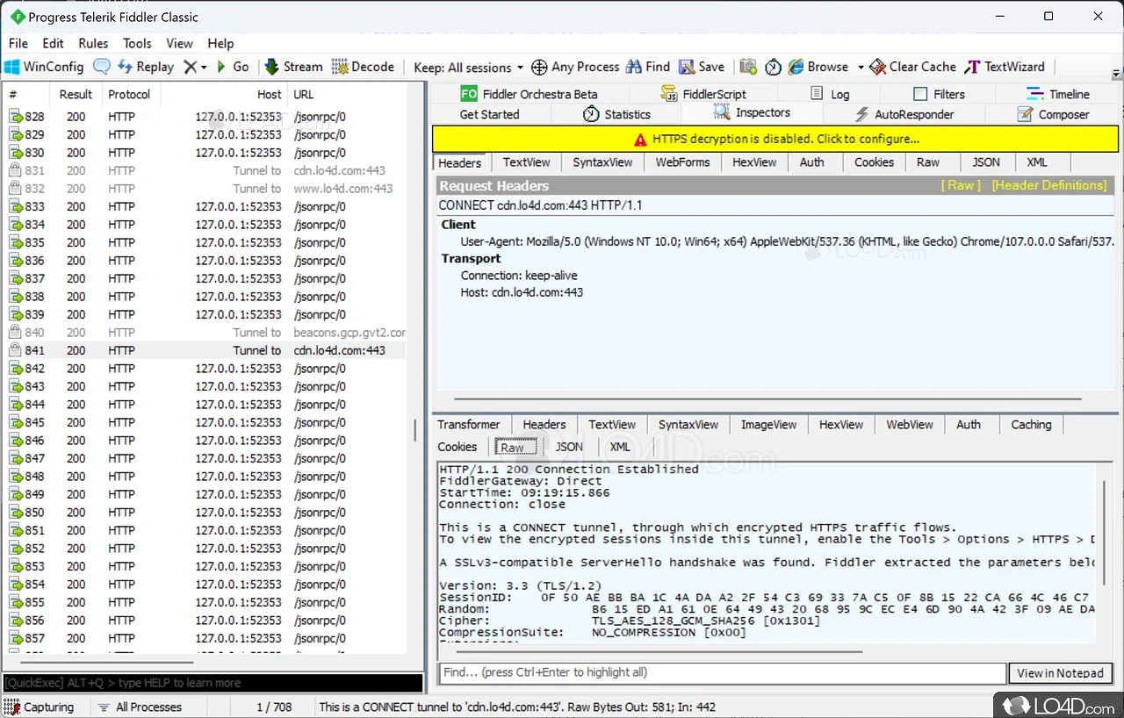The image size is (1124, 718).
Task: Replay the selected session
Action: point(146,67)
